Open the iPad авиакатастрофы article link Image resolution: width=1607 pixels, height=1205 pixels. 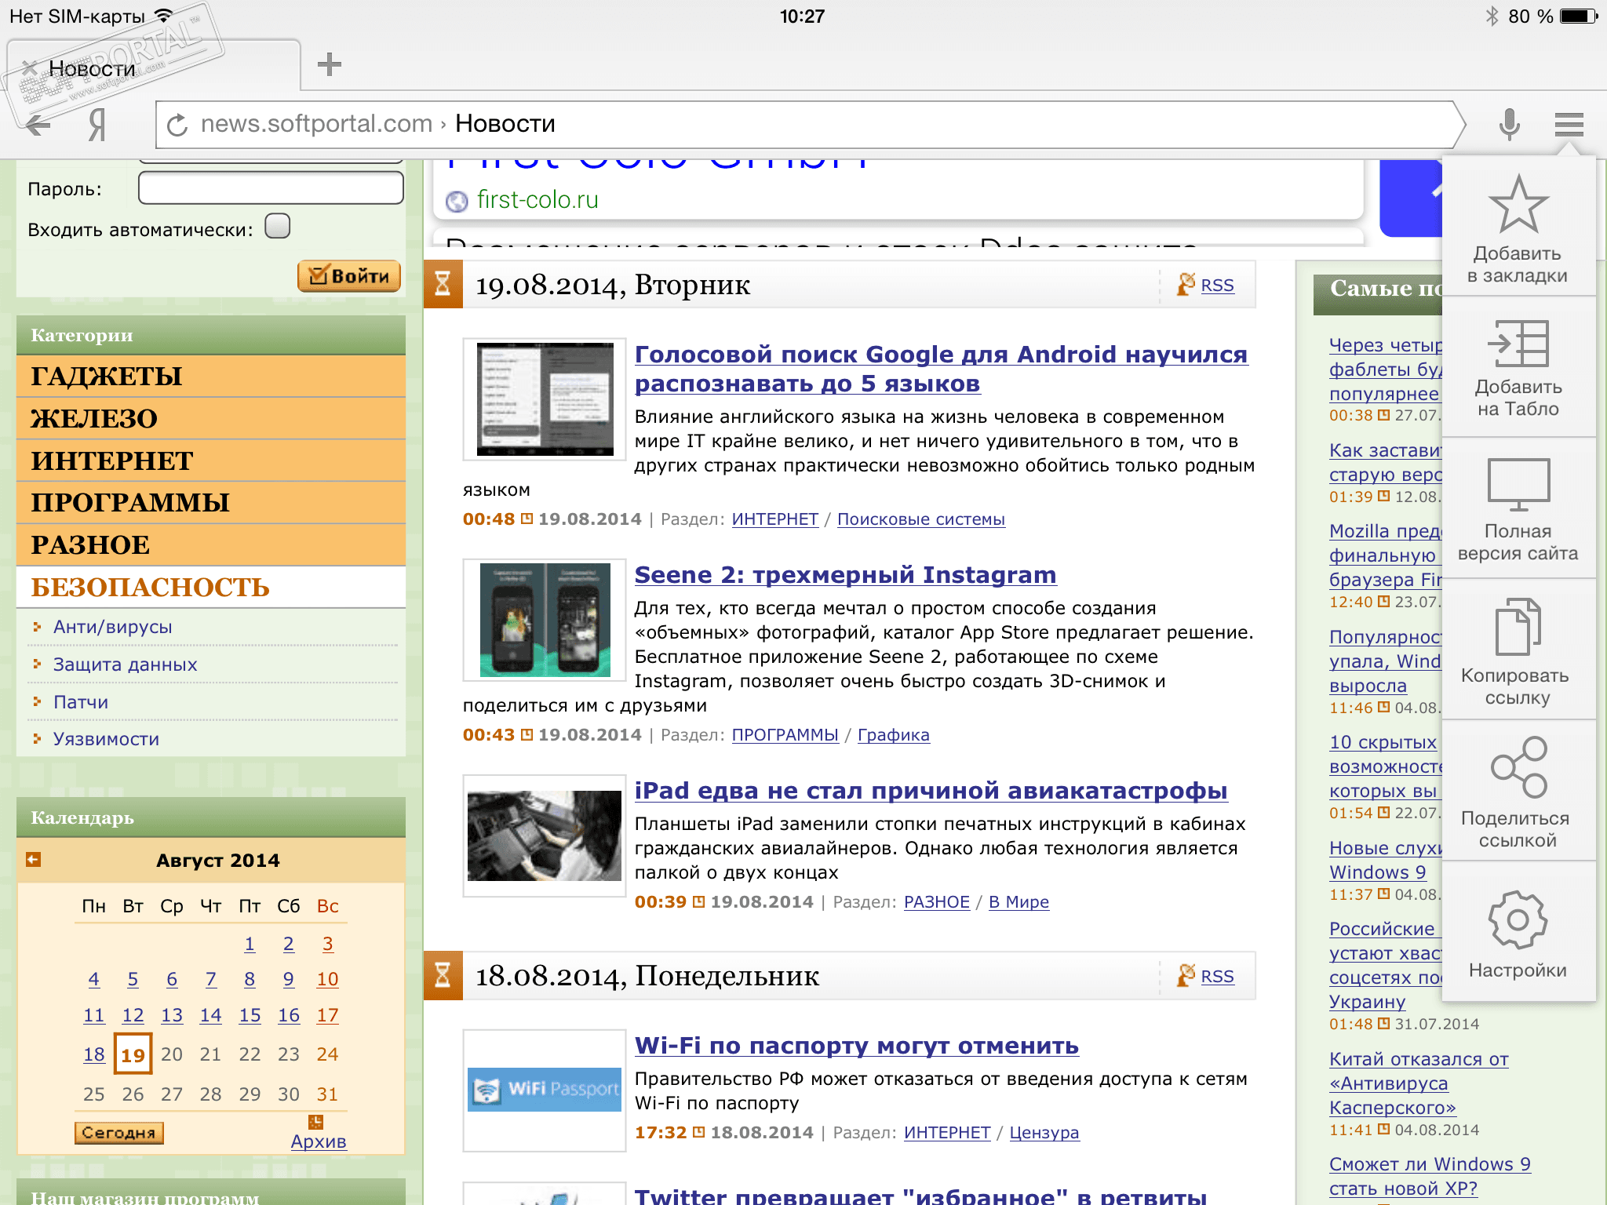point(931,791)
